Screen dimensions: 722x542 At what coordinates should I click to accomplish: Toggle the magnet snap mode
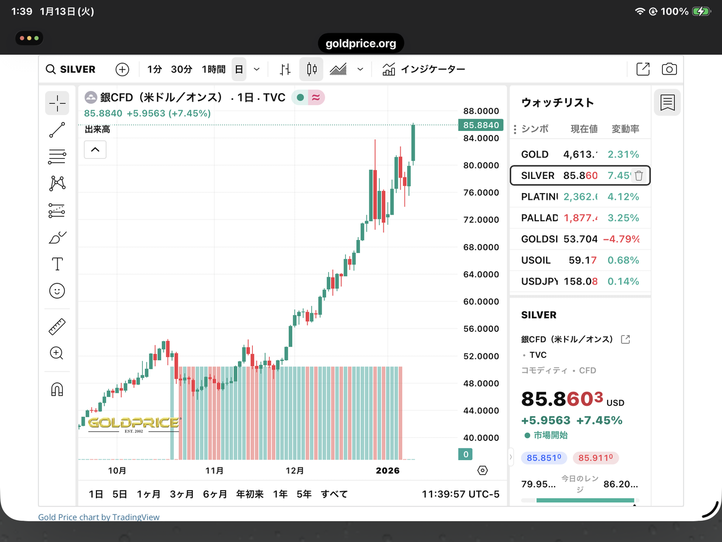pyautogui.click(x=57, y=390)
